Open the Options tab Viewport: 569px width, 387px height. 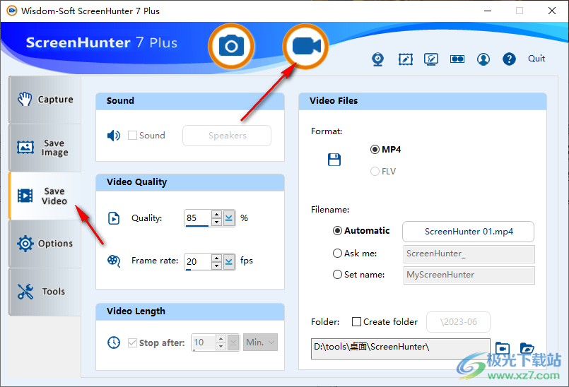tap(45, 244)
